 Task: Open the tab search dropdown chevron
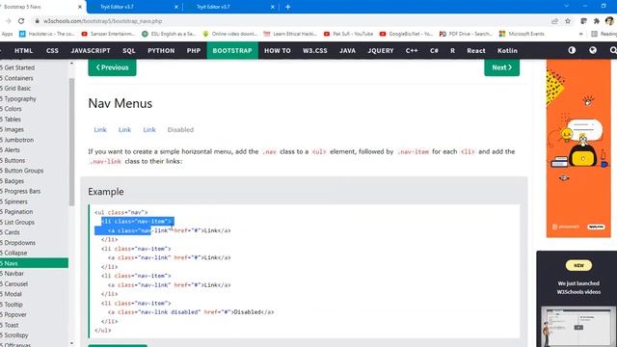click(x=566, y=6)
